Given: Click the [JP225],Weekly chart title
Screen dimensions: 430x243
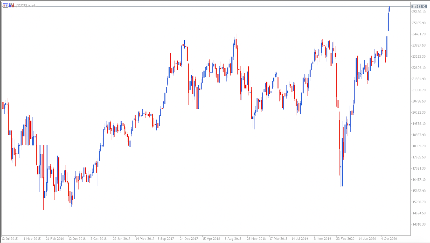Looking at the screenshot, I should click(27, 5).
